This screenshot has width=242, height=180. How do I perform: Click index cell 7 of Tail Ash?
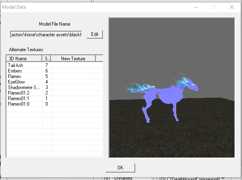point(47,65)
